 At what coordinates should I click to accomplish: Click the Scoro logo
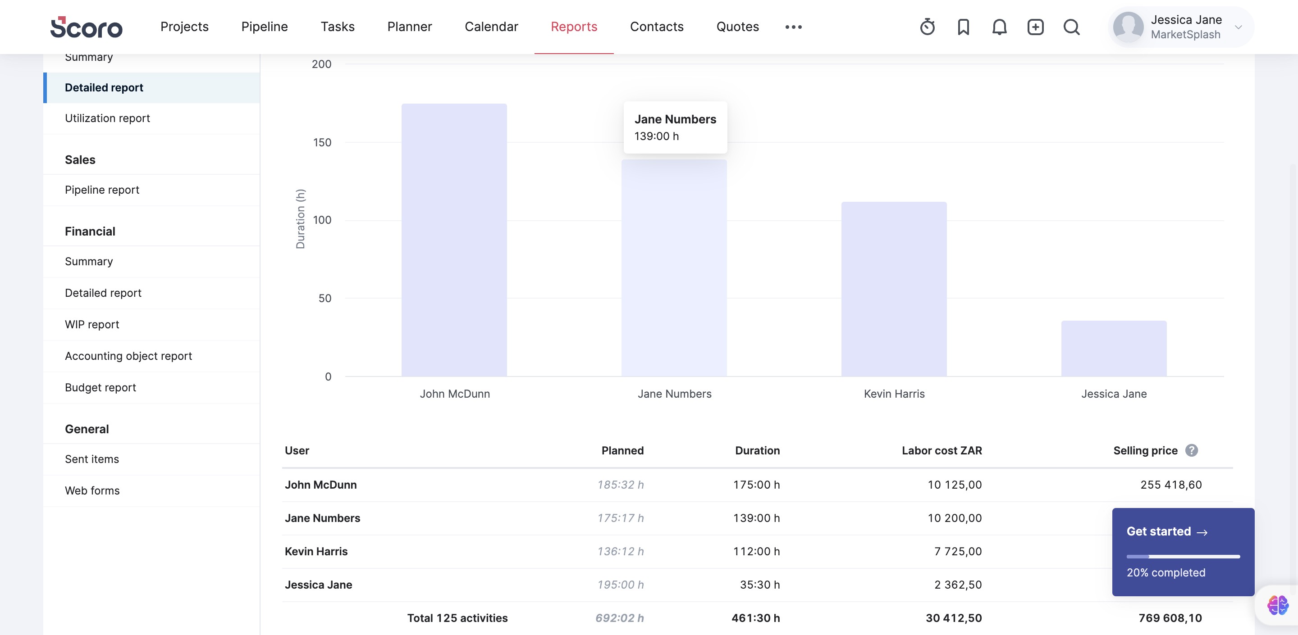[86, 27]
